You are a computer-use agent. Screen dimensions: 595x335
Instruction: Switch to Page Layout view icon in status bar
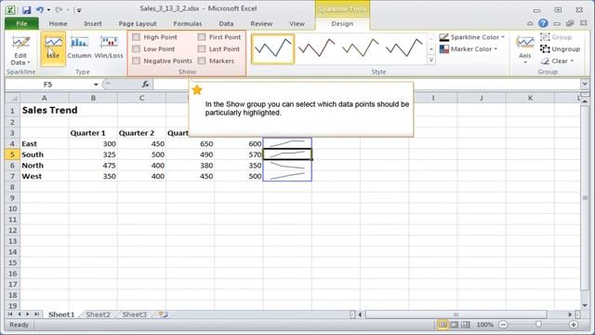[x=454, y=325]
